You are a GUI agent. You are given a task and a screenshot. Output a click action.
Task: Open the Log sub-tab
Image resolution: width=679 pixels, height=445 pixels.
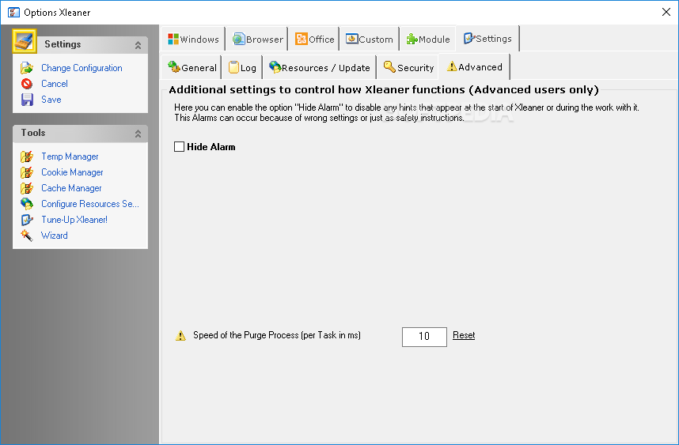click(x=242, y=67)
